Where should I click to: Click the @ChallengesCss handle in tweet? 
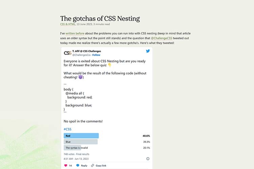pyautogui.click(x=81, y=55)
